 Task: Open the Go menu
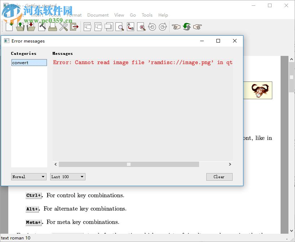(x=133, y=15)
